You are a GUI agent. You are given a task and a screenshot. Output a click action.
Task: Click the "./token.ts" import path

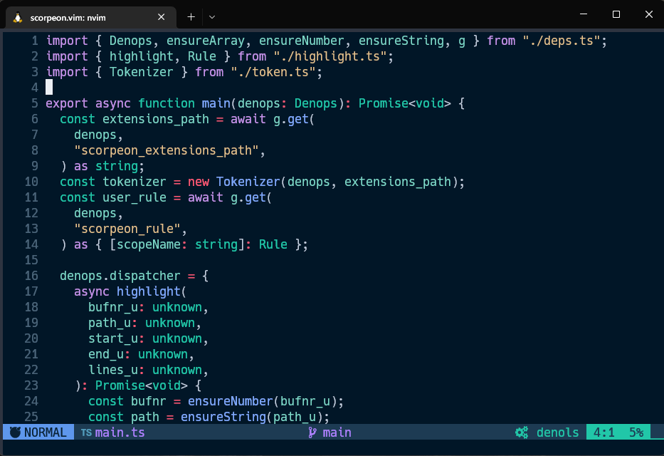(273, 72)
